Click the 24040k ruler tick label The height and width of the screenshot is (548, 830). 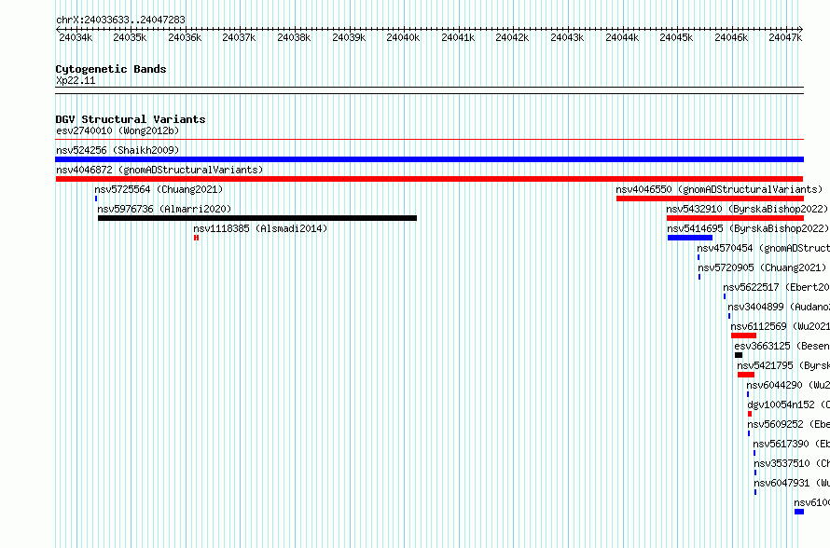403,37
